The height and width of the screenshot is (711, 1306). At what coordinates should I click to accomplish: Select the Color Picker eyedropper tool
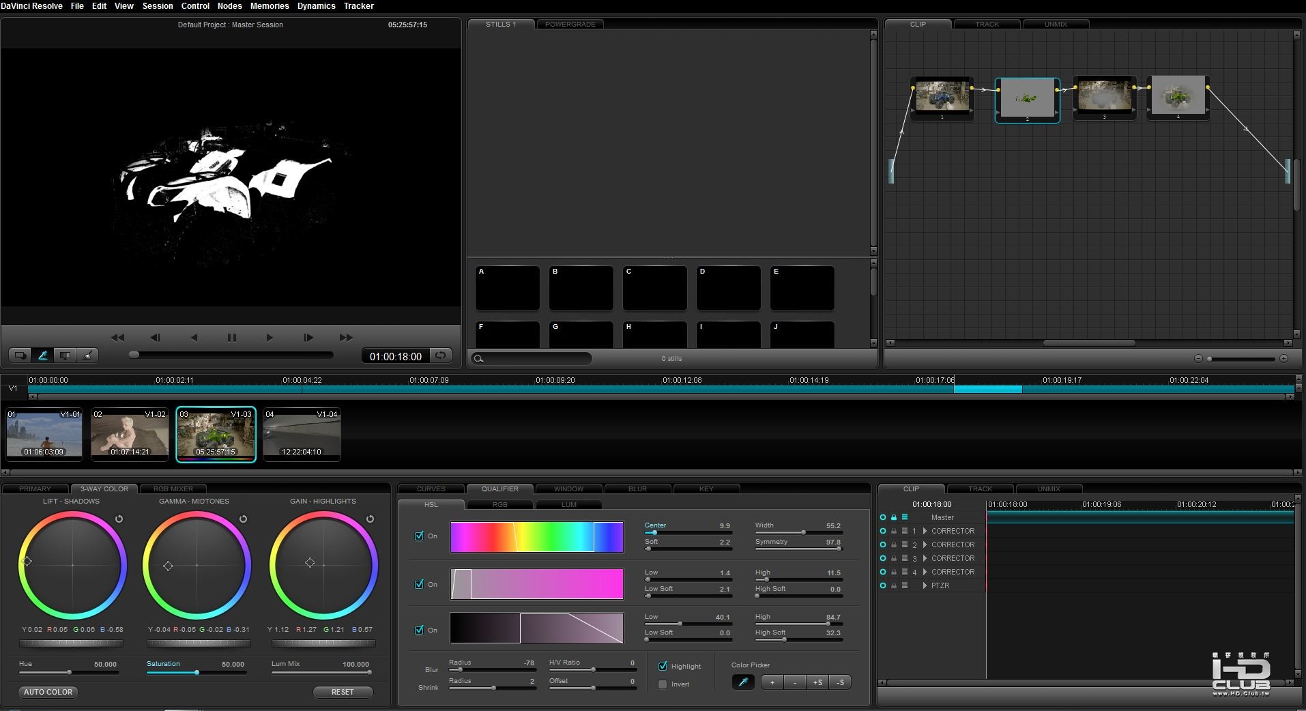742,682
